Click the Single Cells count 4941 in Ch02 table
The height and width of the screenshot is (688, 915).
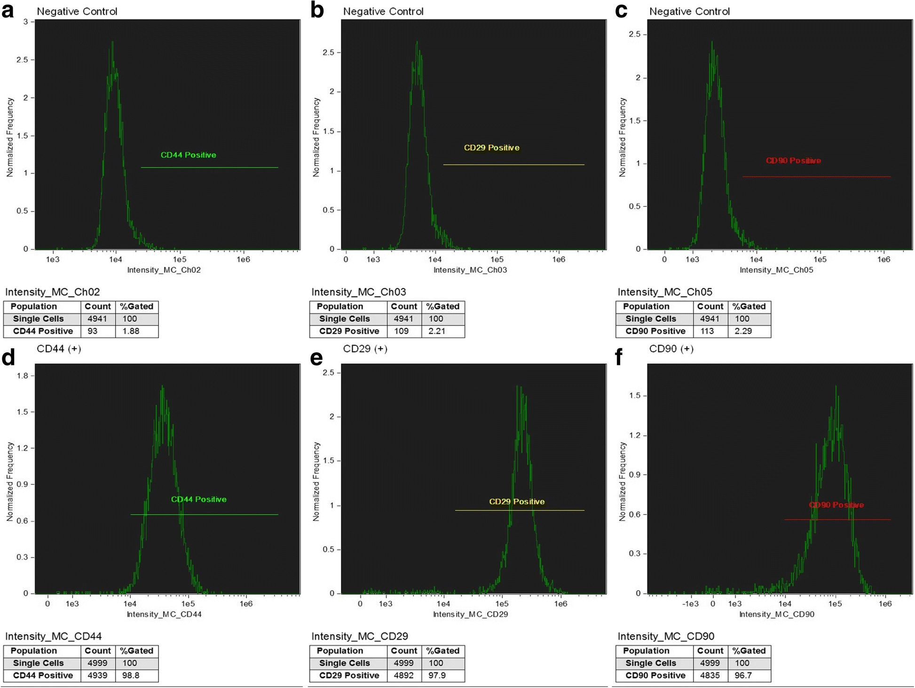(x=97, y=319)
